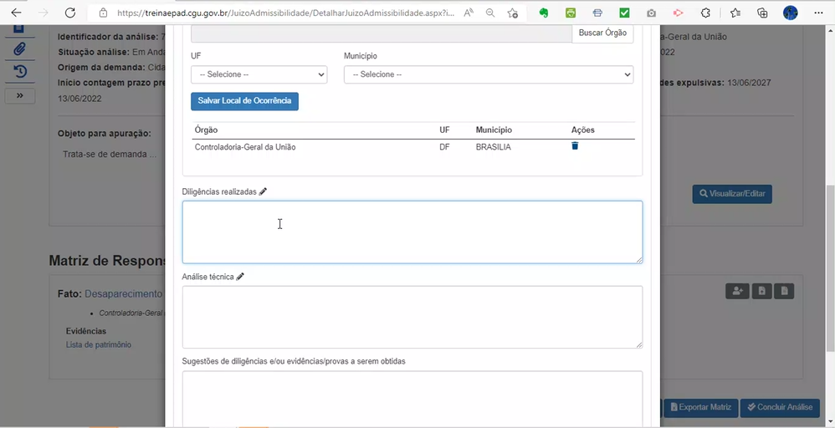Open the Município dropdown
The width and height of the screenshot is (835, 428).
pyautogui.click(x=488, y=74)
